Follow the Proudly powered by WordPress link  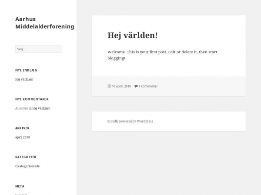(x=130, y=121)
